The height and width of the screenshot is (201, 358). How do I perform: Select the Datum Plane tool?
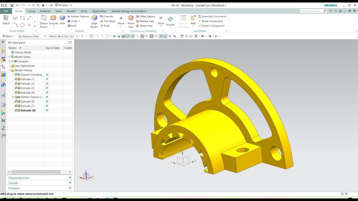pos(44,21)
